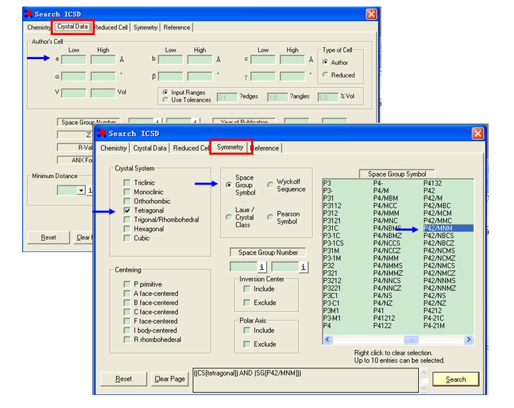Open Minimum Distance dropdown in back window
The width and height of the screenshot is (514, 408).
(81, 190)
